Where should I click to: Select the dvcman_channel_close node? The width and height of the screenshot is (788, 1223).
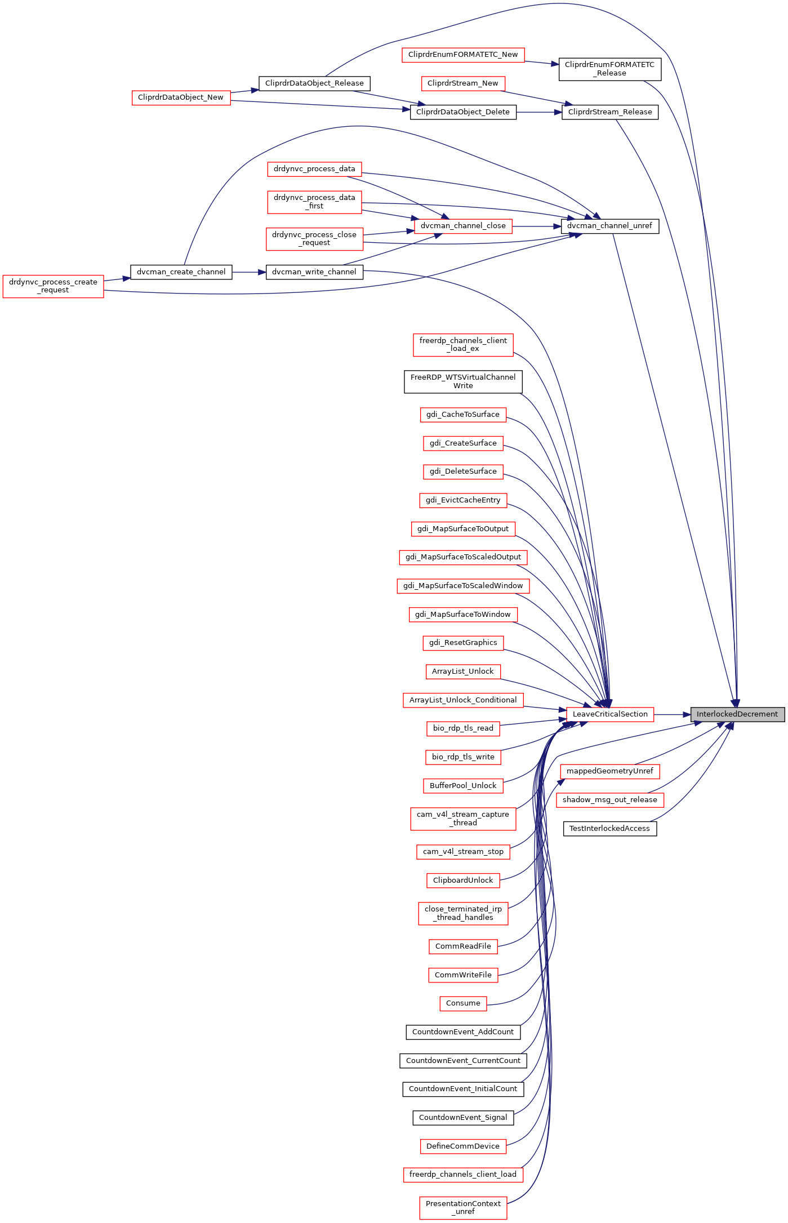(x=463, y=226)
